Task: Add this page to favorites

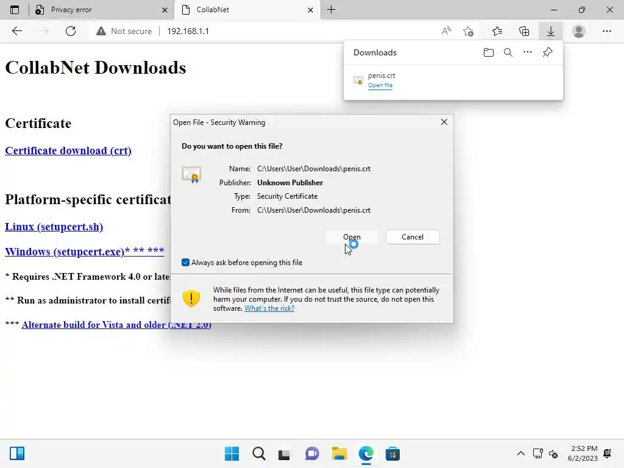Action: pyautogui.click(x=469, y=31)
